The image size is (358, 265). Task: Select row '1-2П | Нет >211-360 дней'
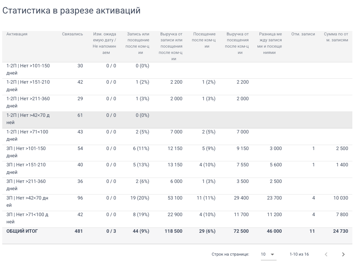pos(177,103)
